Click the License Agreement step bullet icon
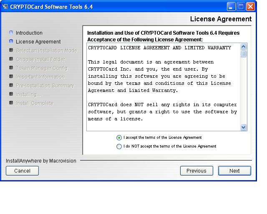Screen dimensions: 267x214 click(11, 41)
